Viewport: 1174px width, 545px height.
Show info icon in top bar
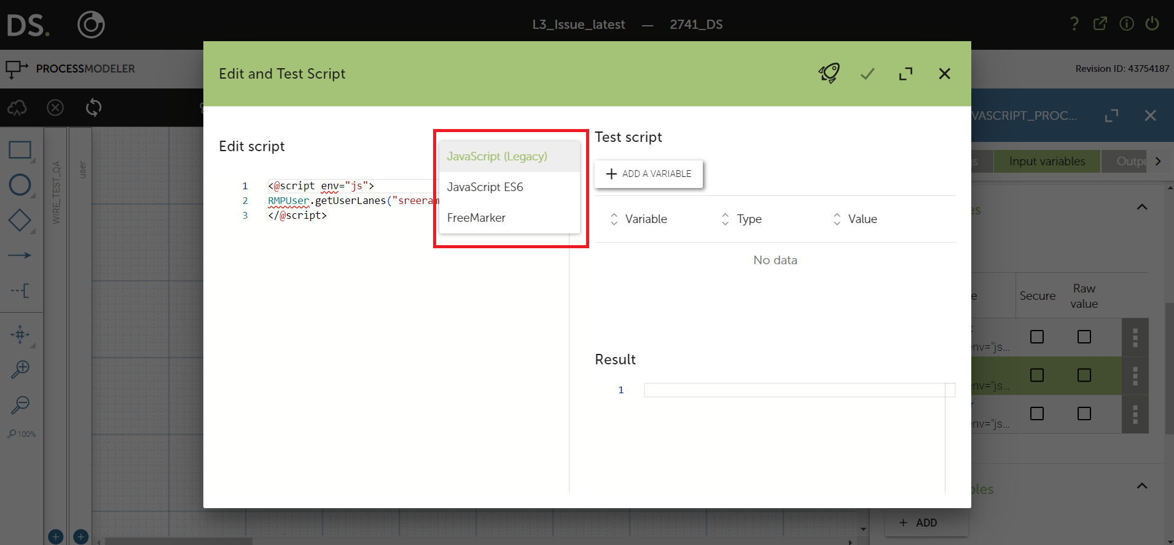tap(1127, 24)
